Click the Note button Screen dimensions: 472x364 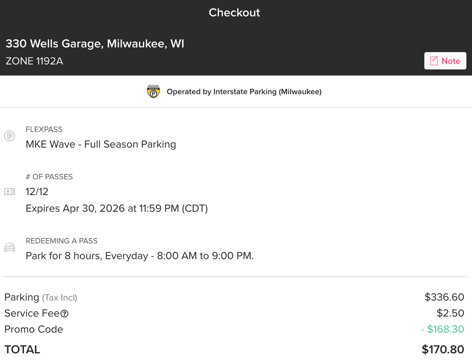pos(445,61)
